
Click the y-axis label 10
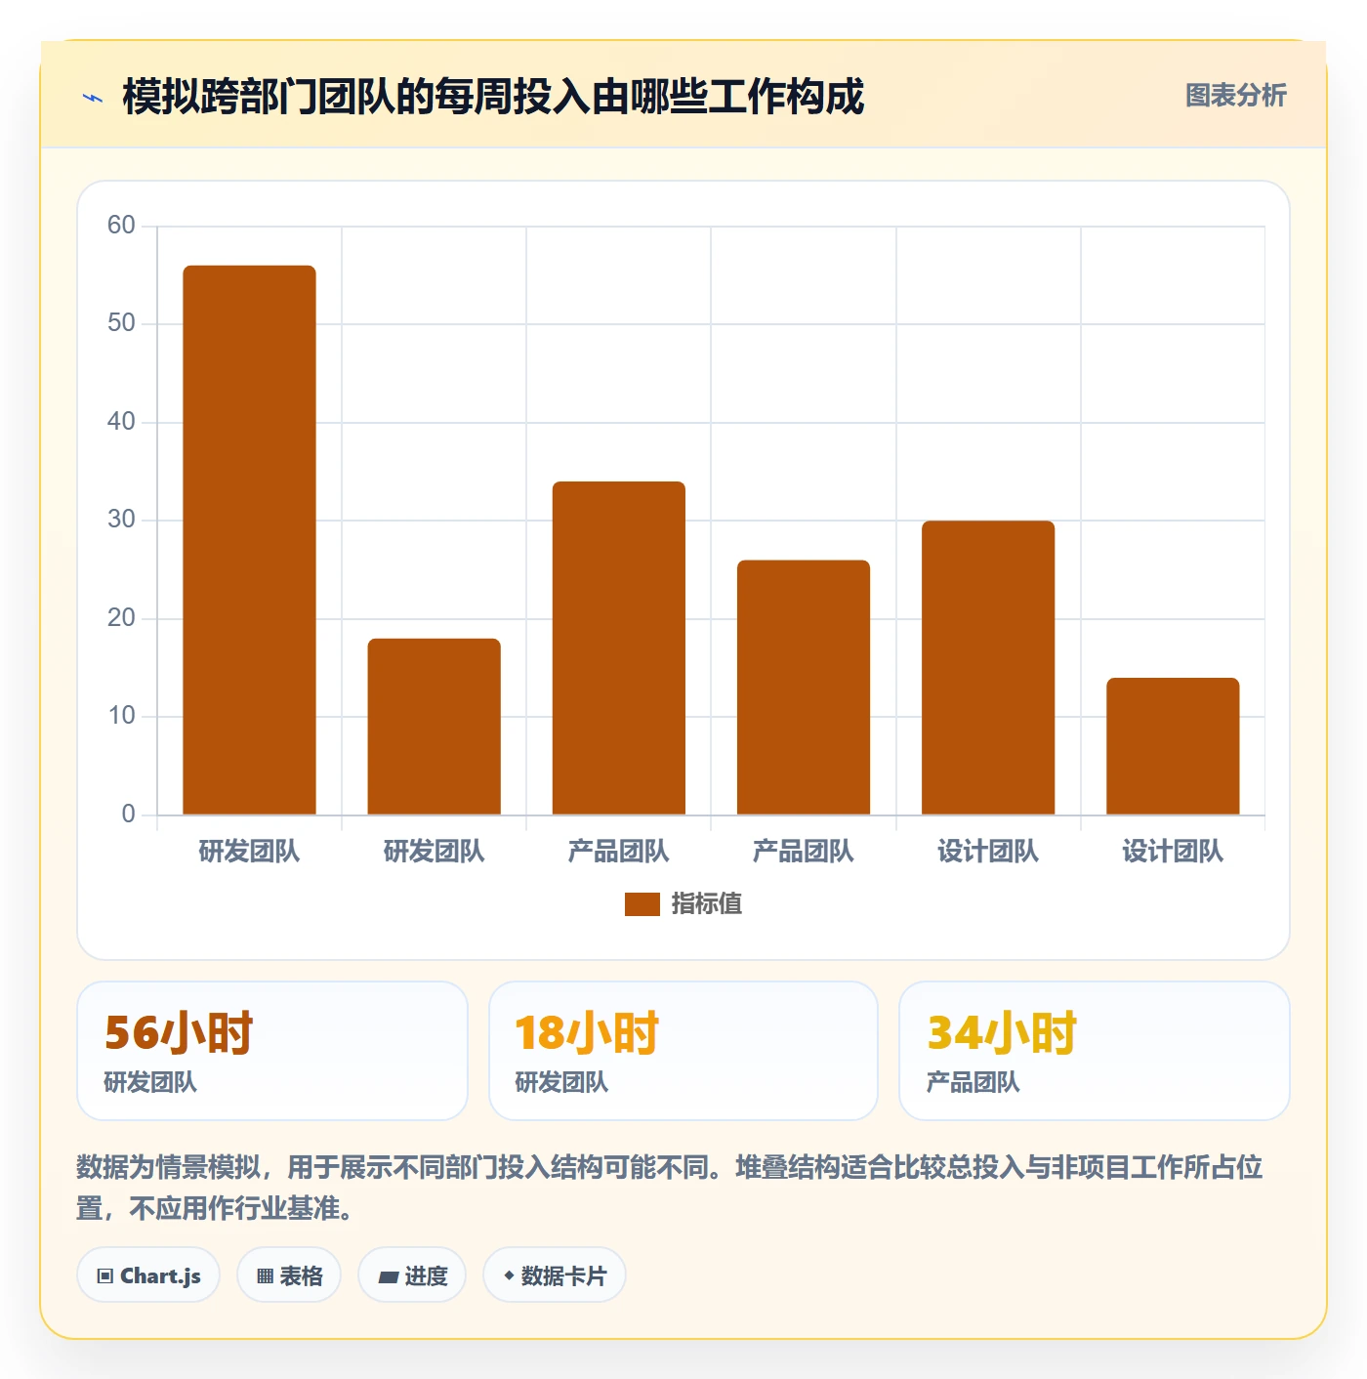(x=121, y=716)
